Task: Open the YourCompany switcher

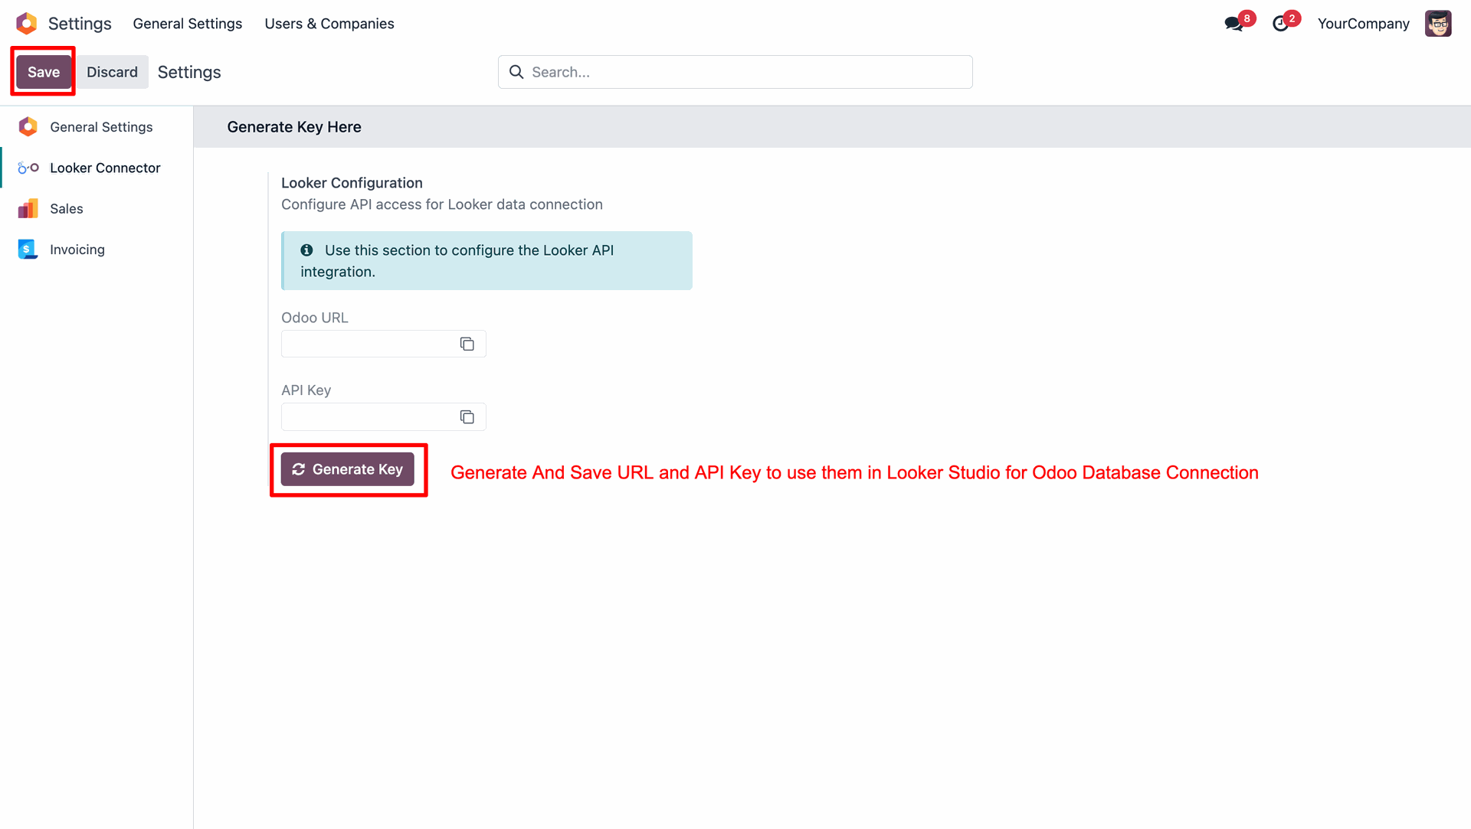Action: click(x=1363, y=24)
